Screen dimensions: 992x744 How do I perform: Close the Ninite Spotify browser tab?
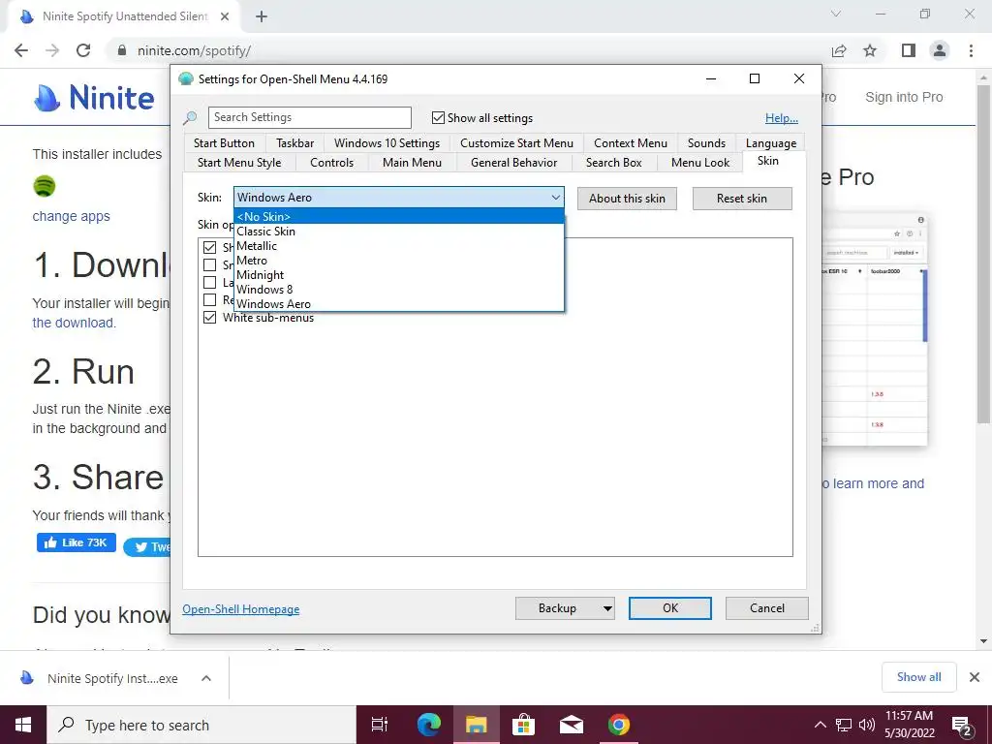tap(225, 16)
